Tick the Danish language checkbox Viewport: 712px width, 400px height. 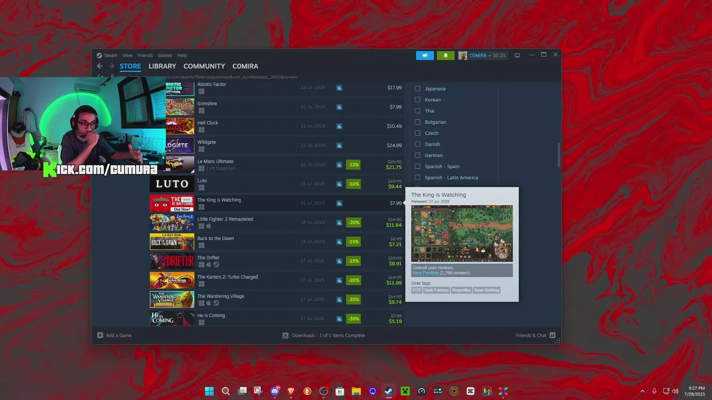(x=417, y=144)
